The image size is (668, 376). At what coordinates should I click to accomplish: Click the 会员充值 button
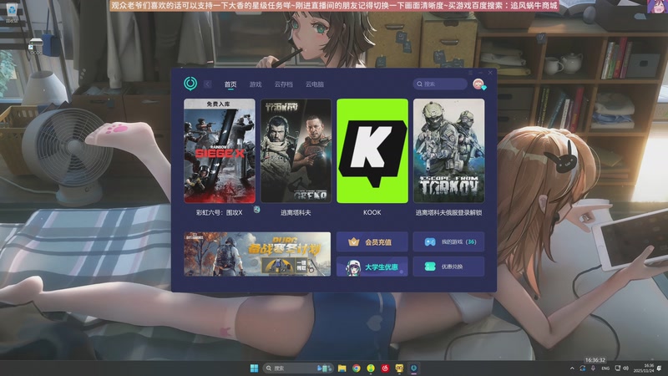click(372, 241)
